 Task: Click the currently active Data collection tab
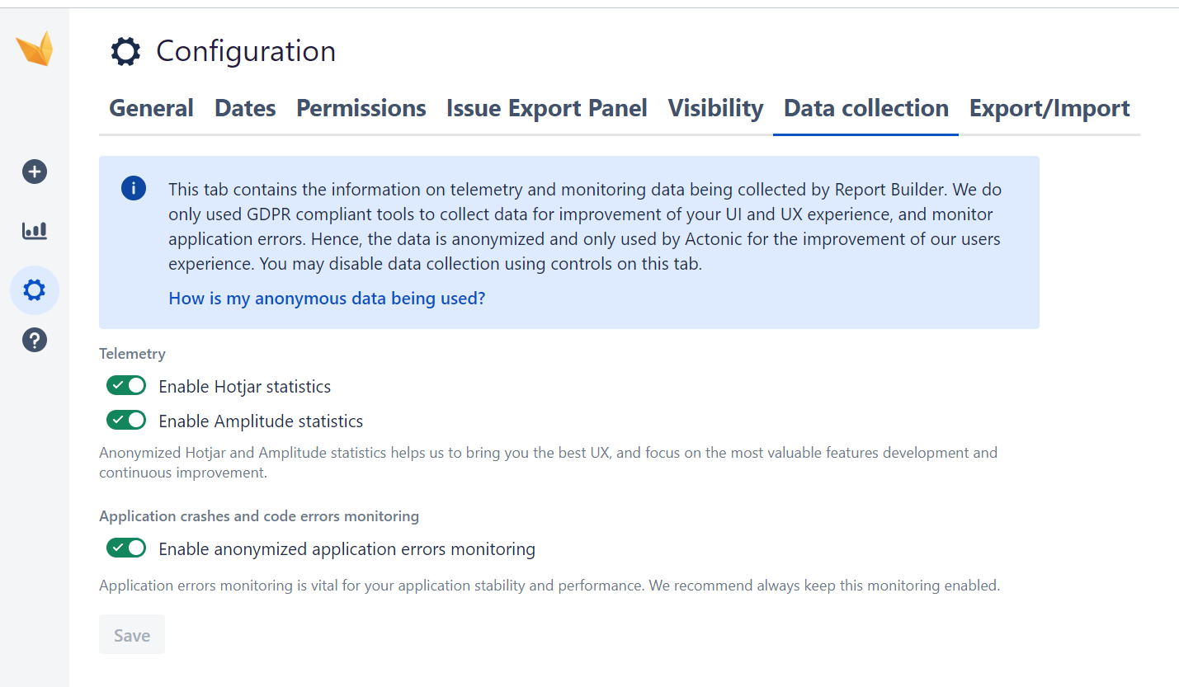click(865, 108)
